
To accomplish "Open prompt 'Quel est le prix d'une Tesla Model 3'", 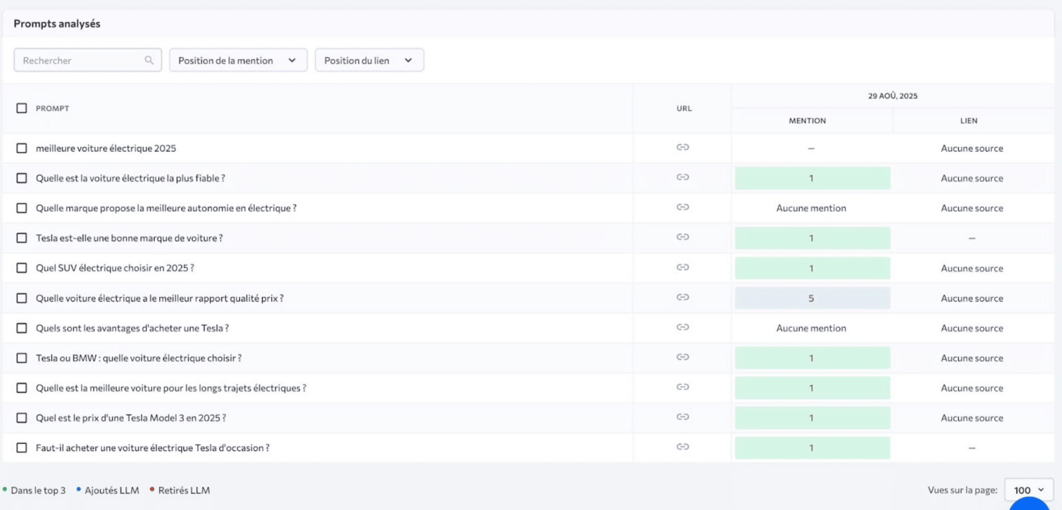I will click(x=131, y=418).
